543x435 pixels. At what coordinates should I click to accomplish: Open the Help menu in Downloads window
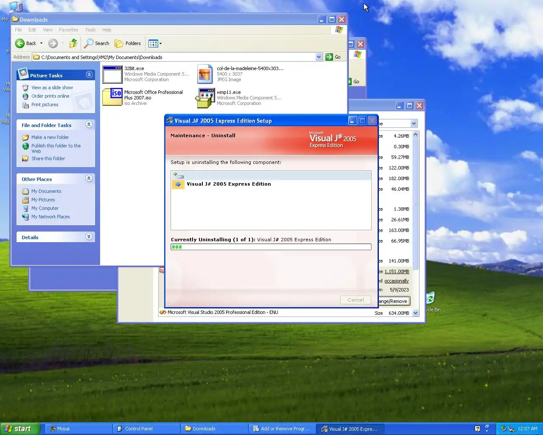click(107, 30)
